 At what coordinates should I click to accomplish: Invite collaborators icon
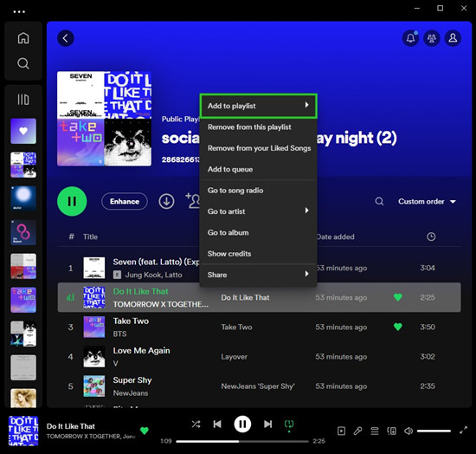193,200
